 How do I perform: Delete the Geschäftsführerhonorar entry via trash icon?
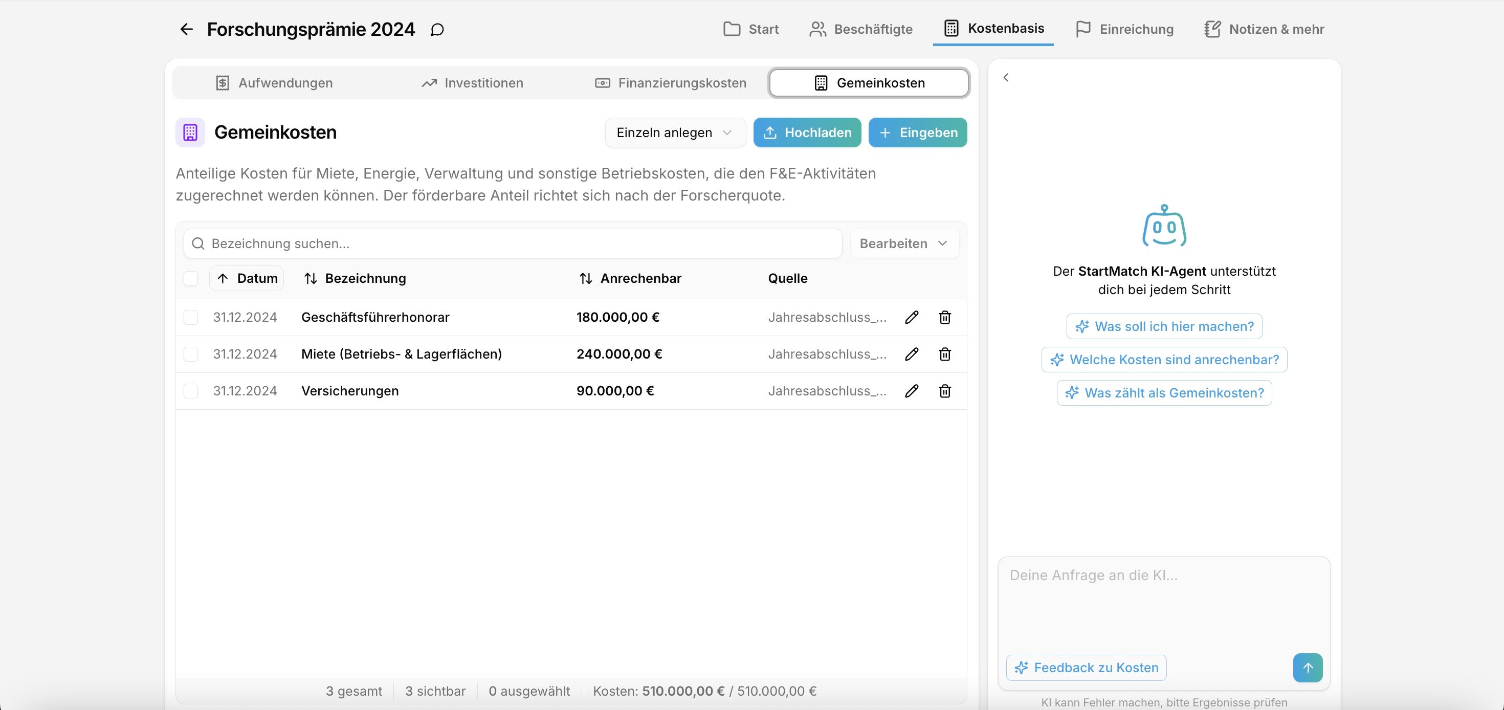945,317
